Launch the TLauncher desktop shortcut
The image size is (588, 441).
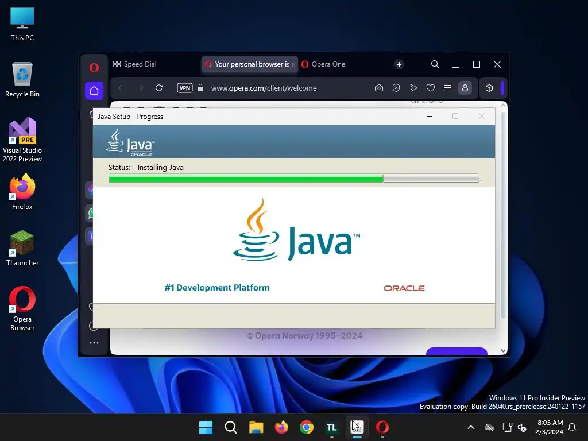(x=22, y=248)
